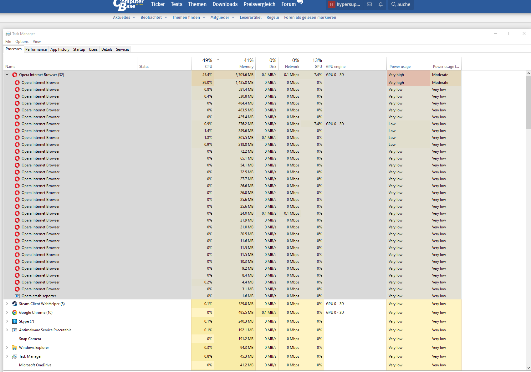Viewport: 531px width, 372px height.
Task: Open Regeln link
Action: click(x=273, y=18)
